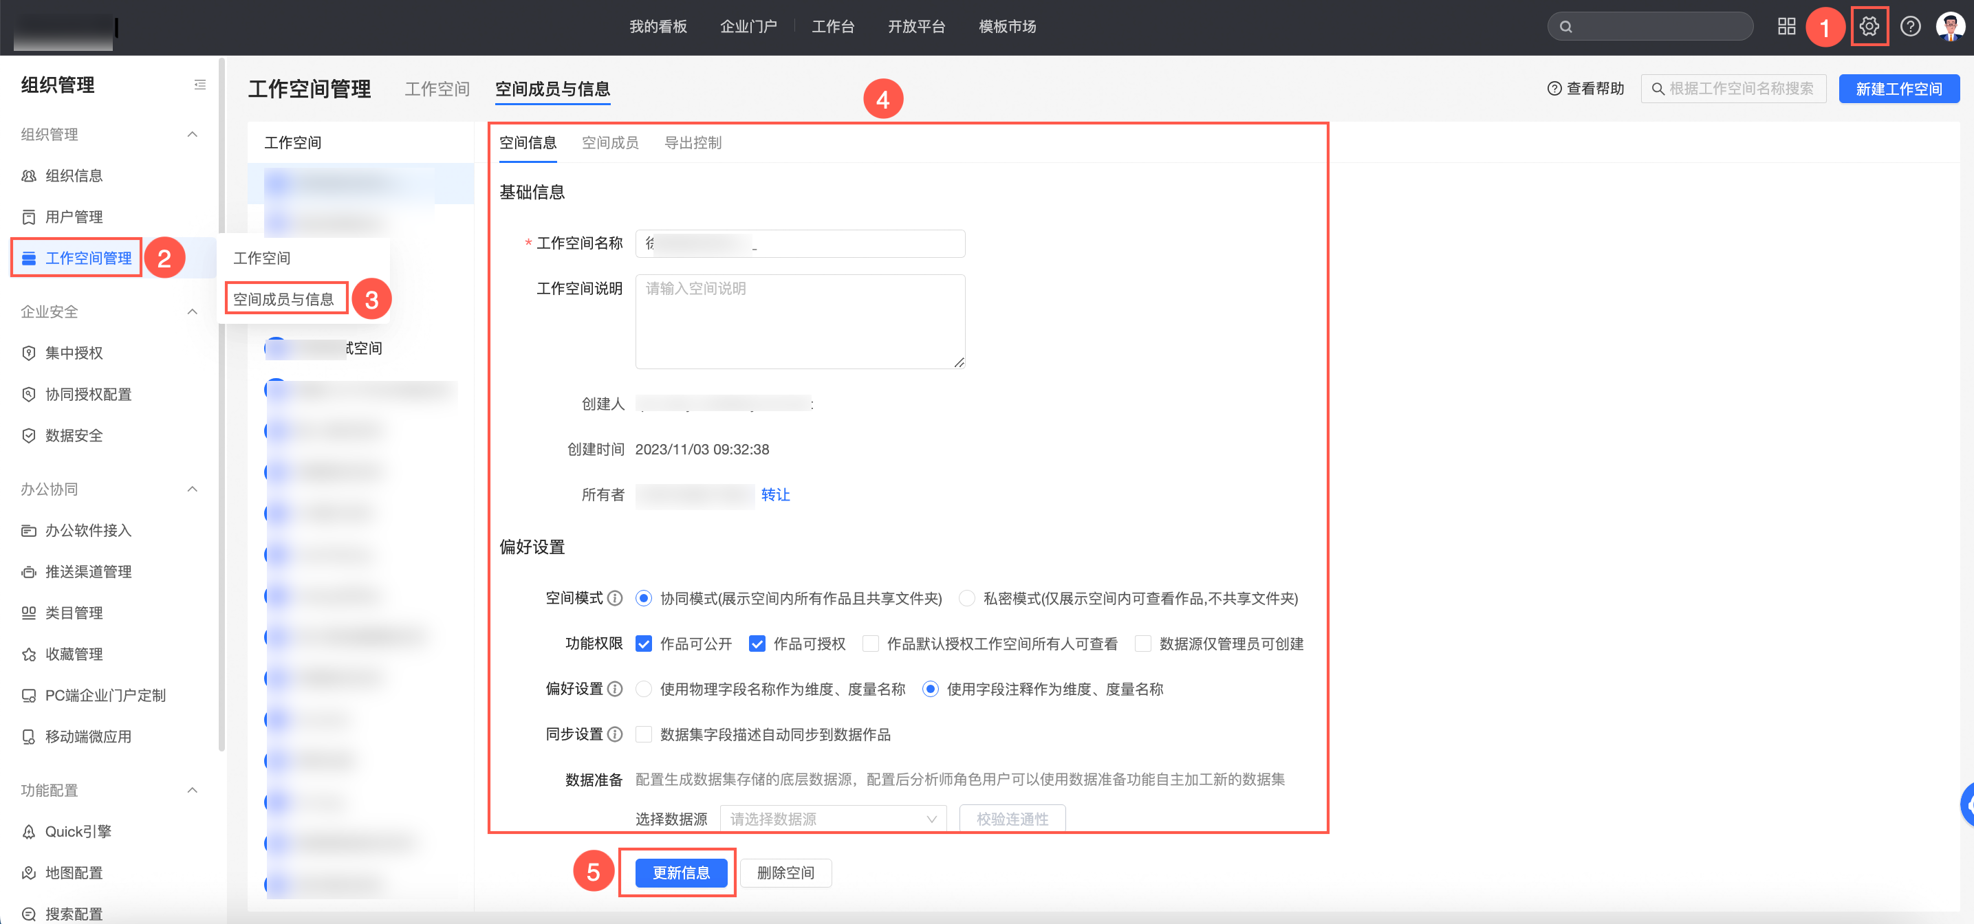Click the help question mark icon
The image size is (1974, 924).
tap(1909, 26)
